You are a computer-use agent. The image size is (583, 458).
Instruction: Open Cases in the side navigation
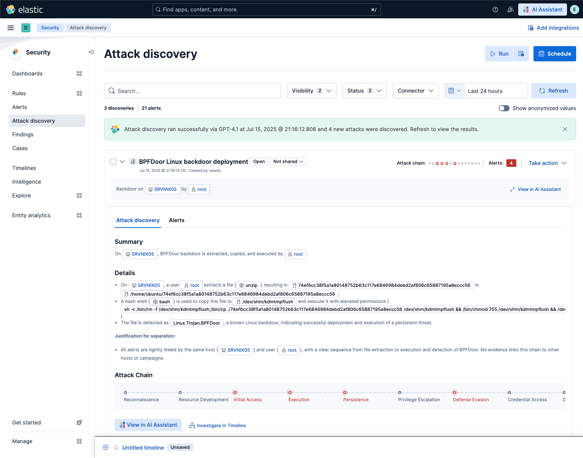click(x=20, y=148)
